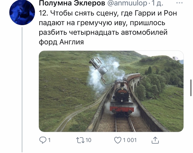The height and width of the screenshot is (153, 193).
Task: Click the vertical scrollbar thumb on the right
Action: click(x=191, y=88)
